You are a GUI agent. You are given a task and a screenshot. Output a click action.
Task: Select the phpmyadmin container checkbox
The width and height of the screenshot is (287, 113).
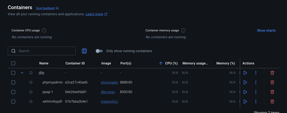tap(13, 82)
